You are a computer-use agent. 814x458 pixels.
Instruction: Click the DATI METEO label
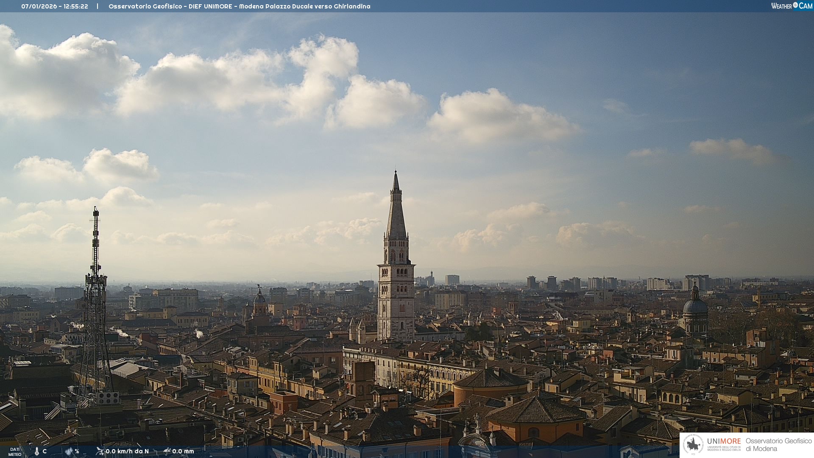click(15, 452)
